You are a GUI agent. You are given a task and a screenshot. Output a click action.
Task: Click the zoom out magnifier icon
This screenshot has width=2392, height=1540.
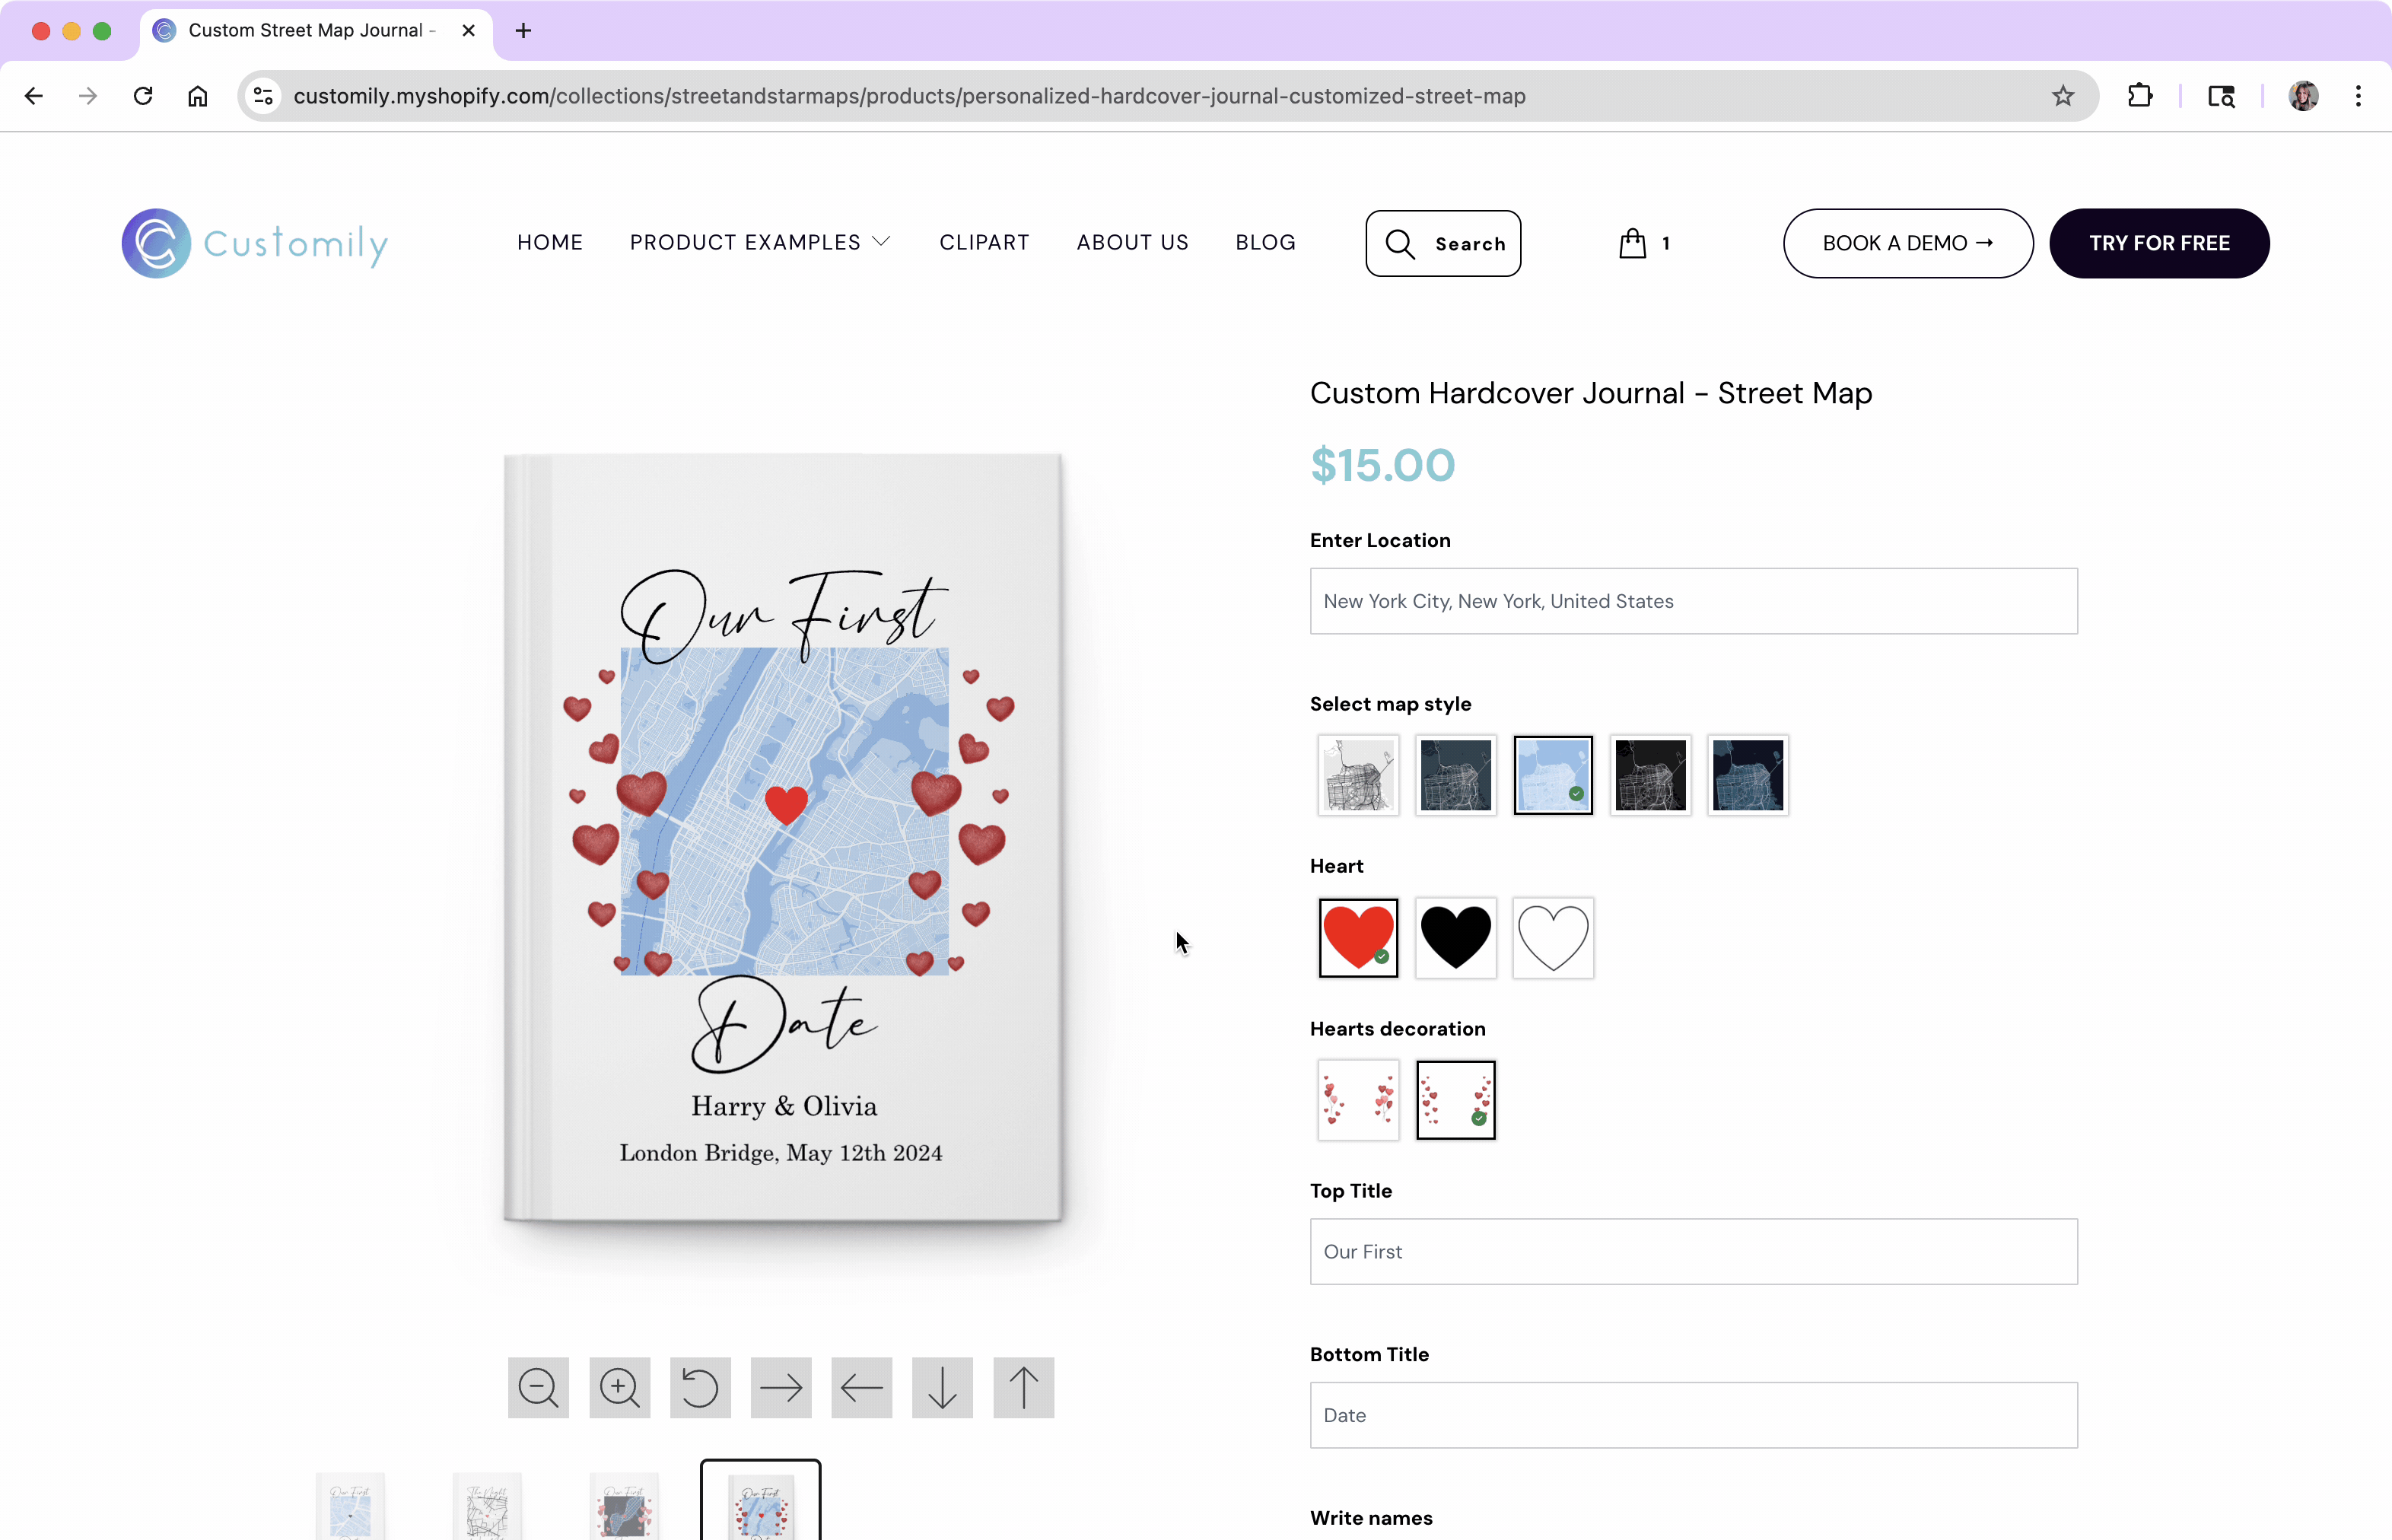click(538, 1387)
